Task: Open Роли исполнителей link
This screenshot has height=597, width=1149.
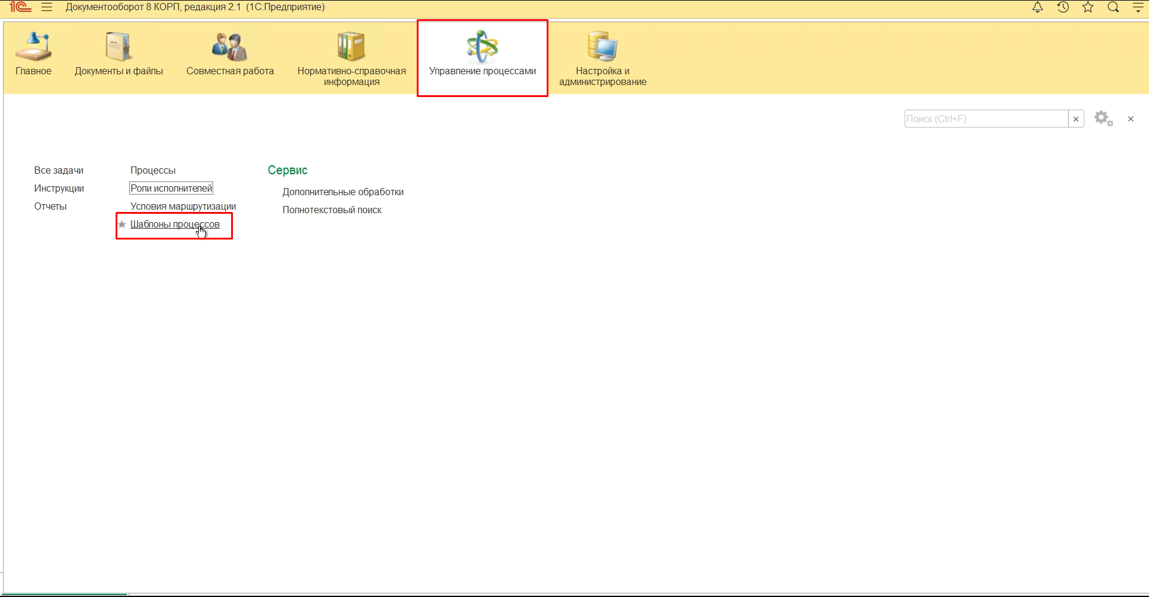Action: tap(171, 189)
